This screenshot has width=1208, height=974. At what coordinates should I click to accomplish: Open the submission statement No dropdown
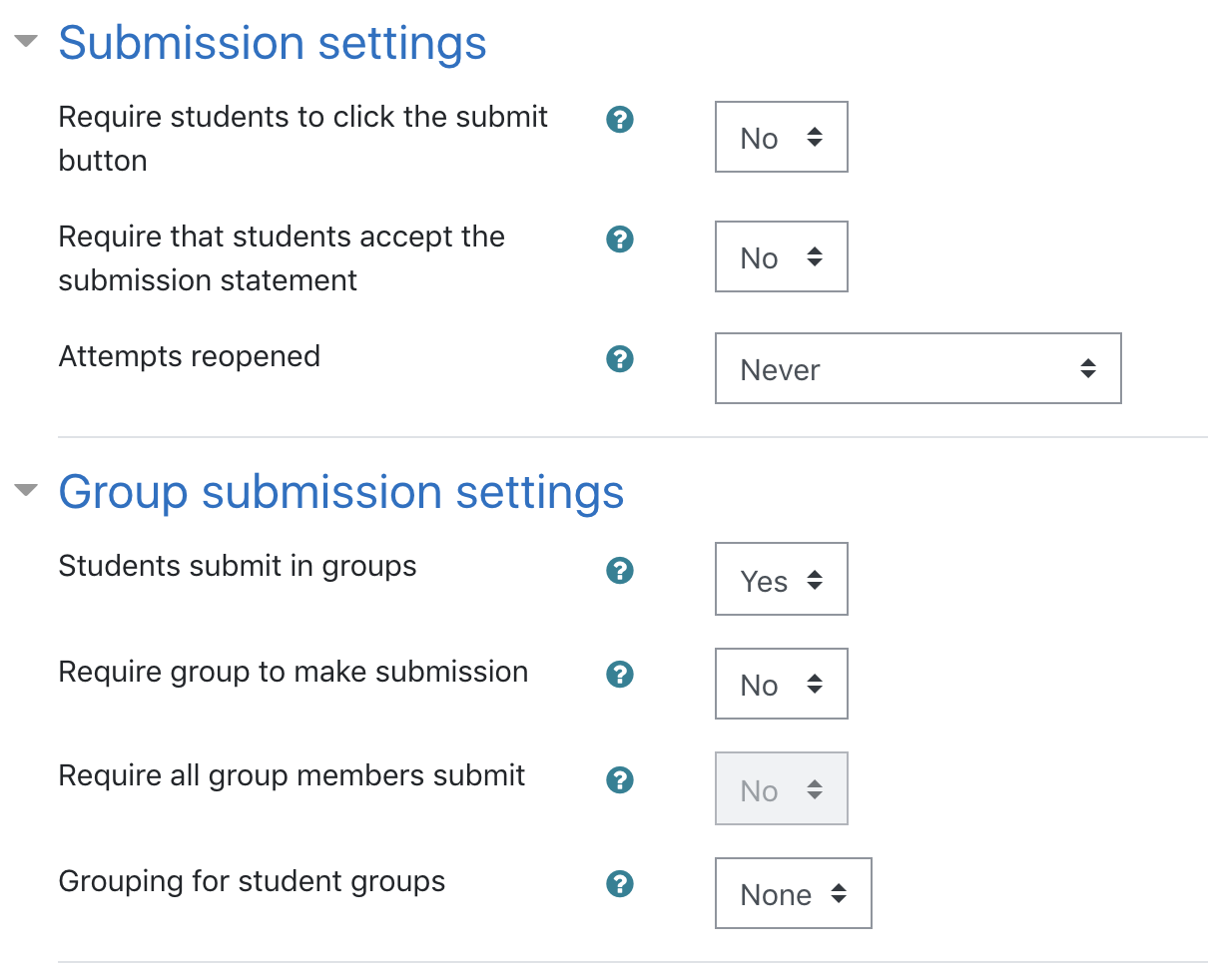pyautogui.click(x=782, y=256)
